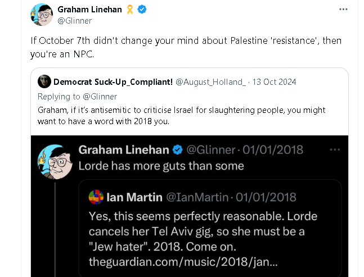Click the 'Lorde has more guts than some' text

point(161,166)
